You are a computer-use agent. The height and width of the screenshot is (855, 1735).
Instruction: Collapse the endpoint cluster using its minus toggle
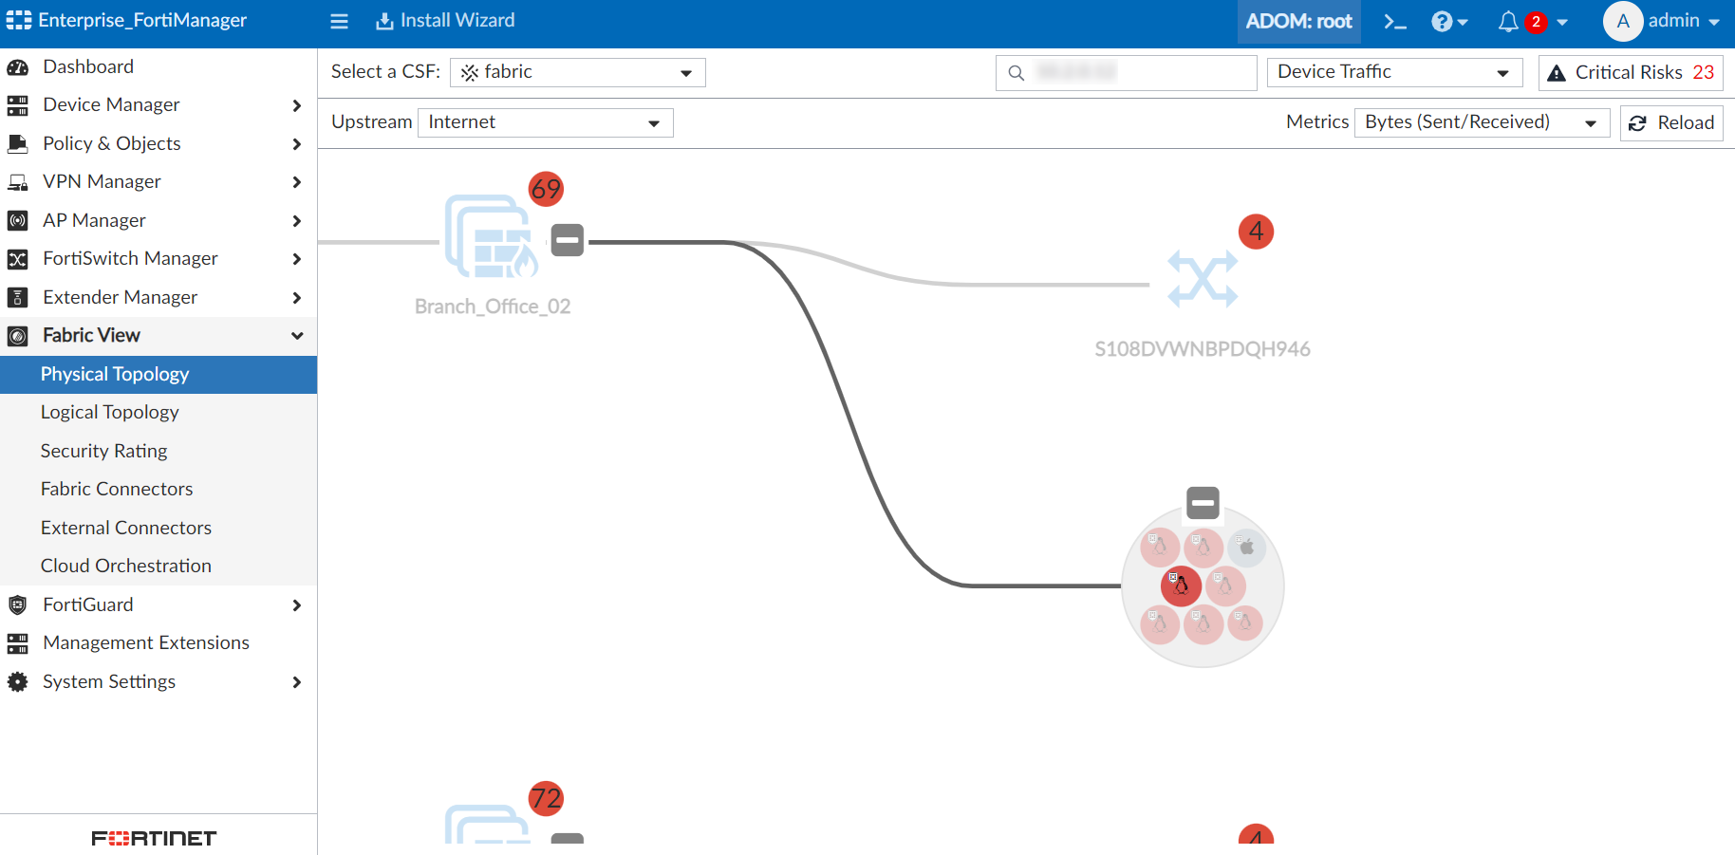pyautogui.click(x=1202, y=502)
